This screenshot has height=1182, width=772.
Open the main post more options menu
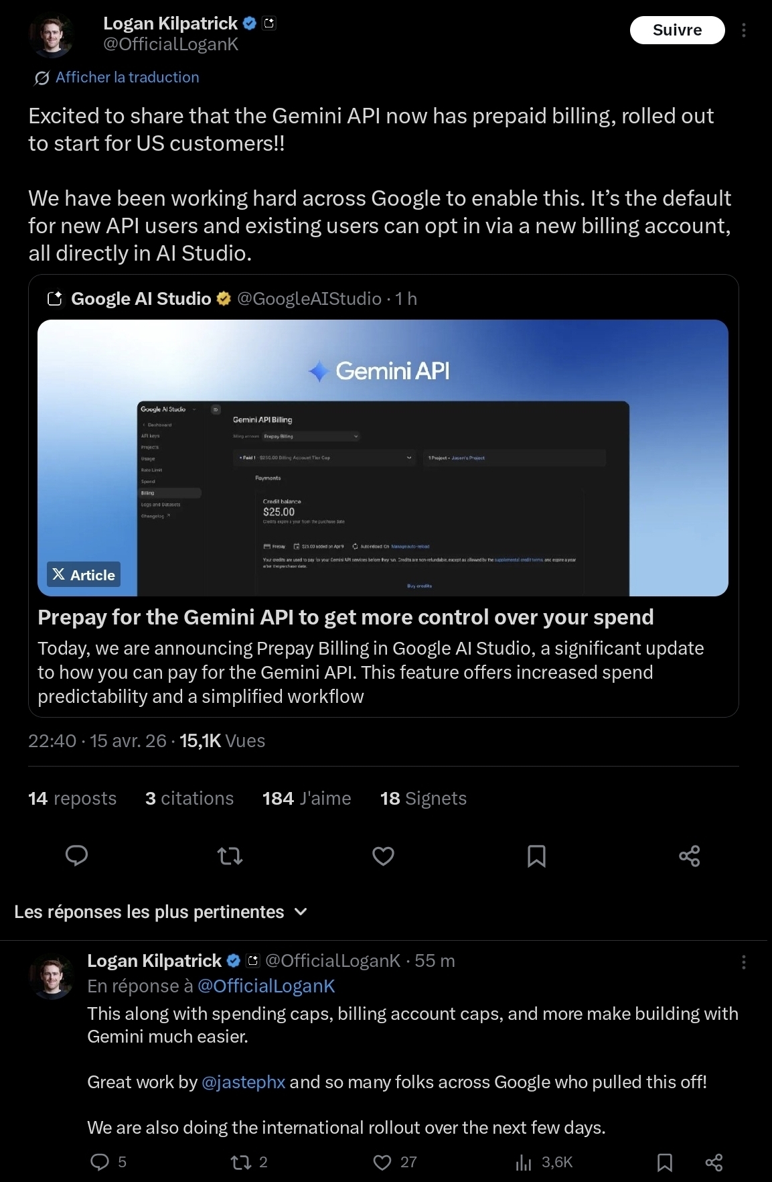coord(743,30)
